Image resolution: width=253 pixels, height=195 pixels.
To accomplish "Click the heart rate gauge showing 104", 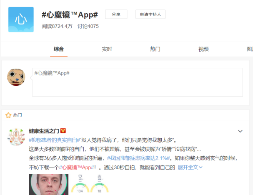I will (80, 184).
